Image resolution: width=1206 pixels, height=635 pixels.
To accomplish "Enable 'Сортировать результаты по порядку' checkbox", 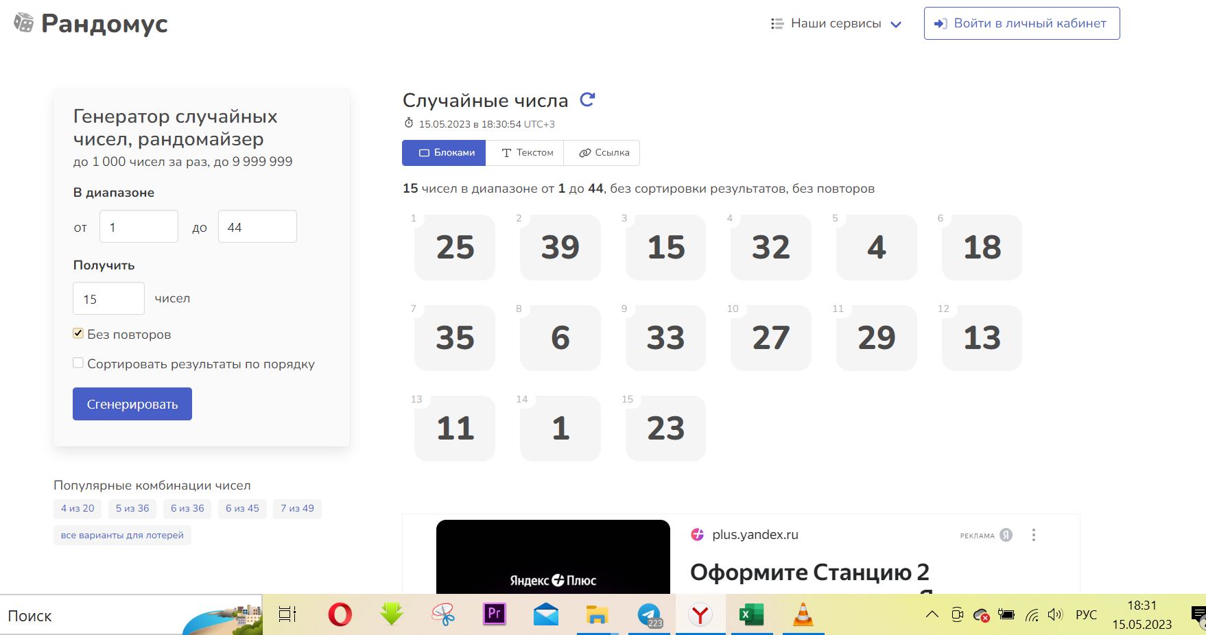I will [x=78, y=363].
